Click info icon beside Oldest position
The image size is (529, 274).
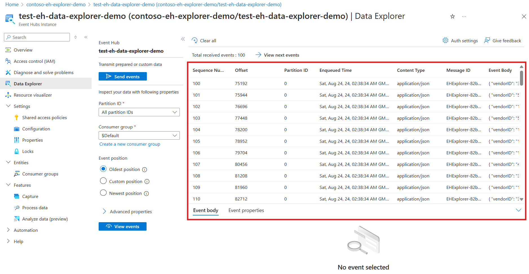click(145, 170)
